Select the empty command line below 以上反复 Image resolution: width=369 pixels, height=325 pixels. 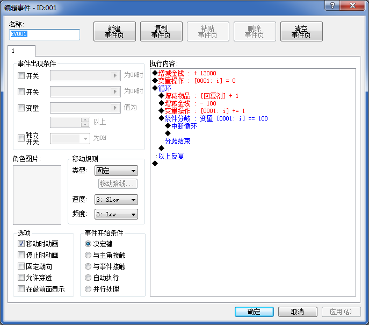[155, 164]
